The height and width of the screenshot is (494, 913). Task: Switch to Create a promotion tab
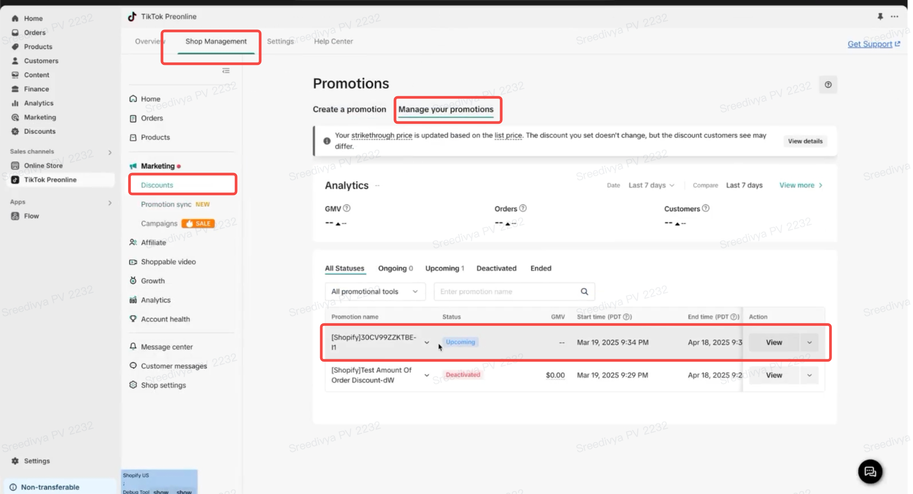349,109
